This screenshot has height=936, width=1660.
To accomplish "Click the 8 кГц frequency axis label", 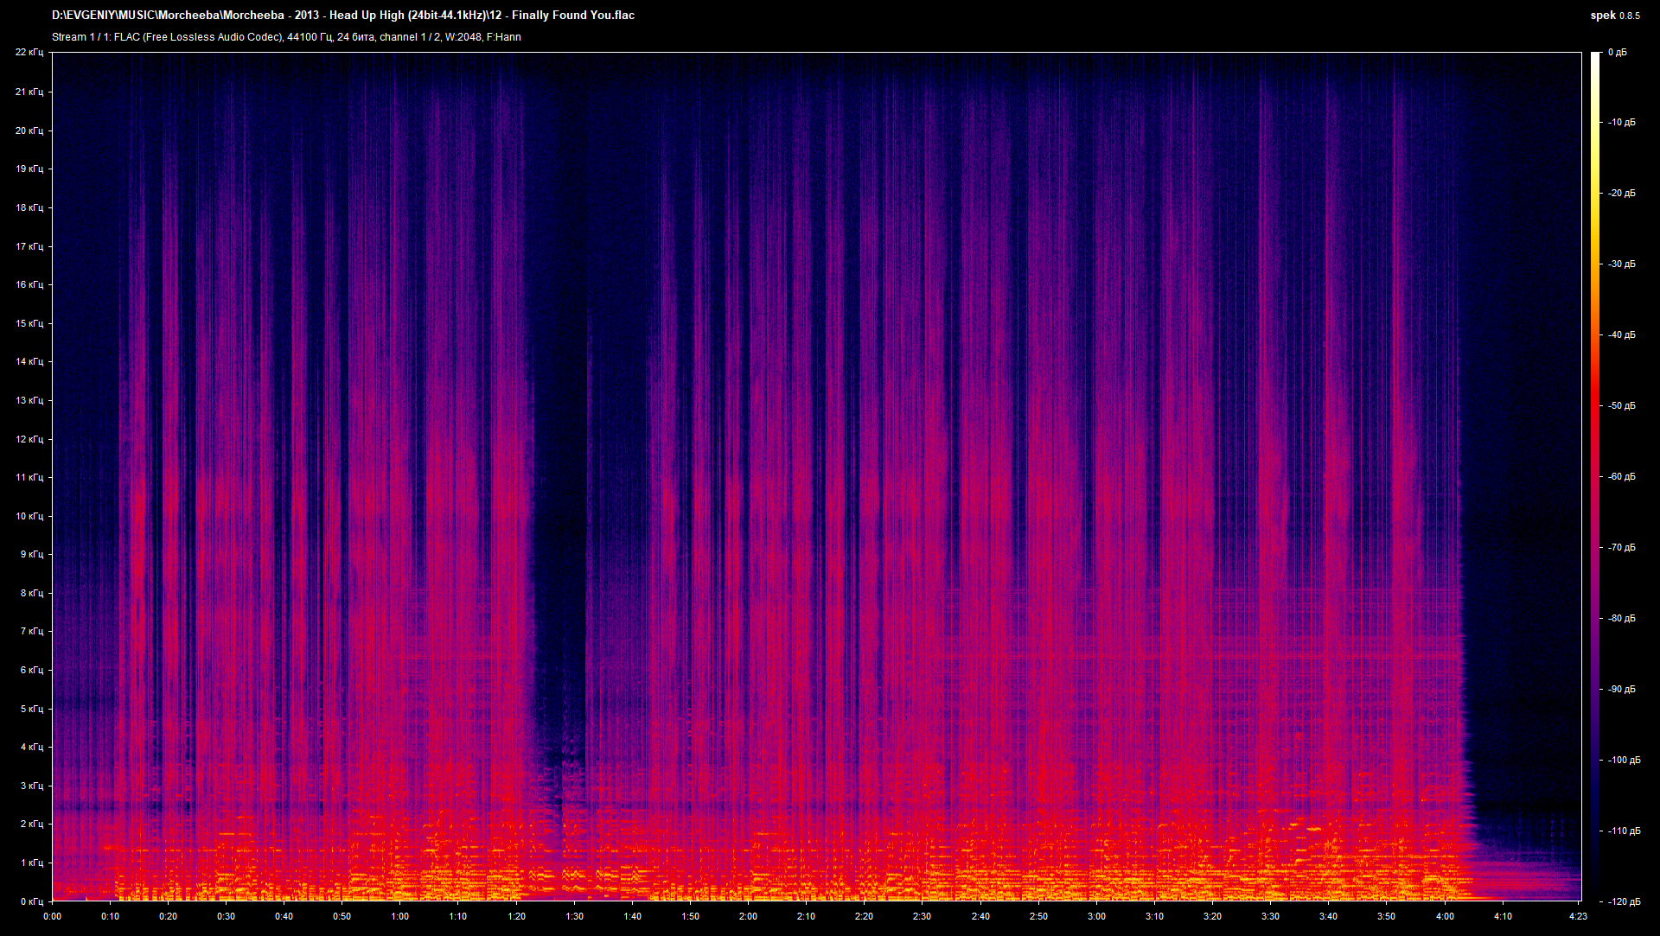I will 32,593.
